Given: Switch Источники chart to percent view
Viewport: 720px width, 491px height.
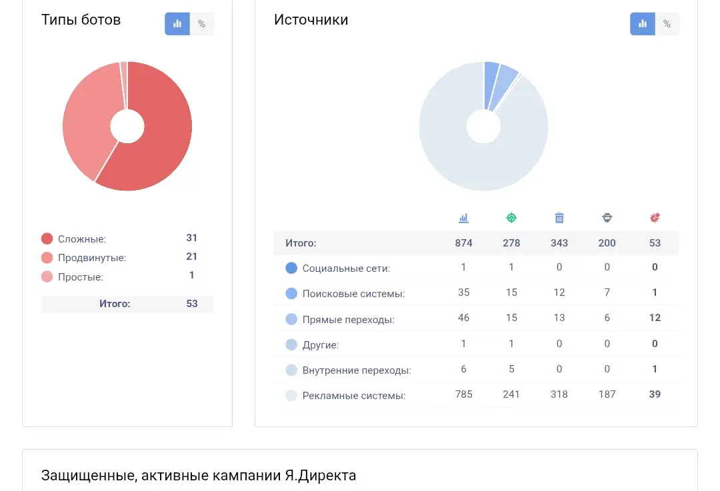Looking at the screenshot, I should [667, 24].
